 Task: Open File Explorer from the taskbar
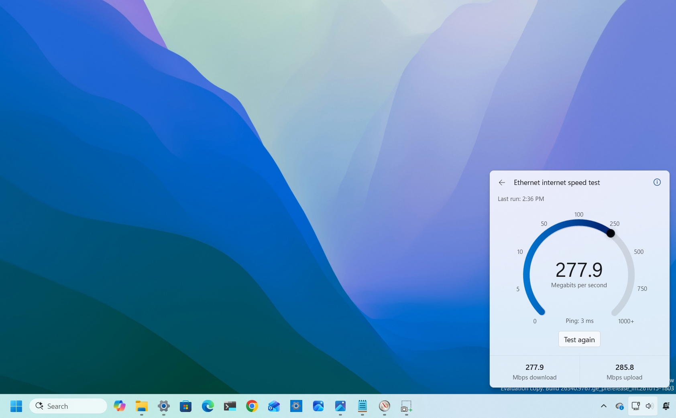point(141,406)
